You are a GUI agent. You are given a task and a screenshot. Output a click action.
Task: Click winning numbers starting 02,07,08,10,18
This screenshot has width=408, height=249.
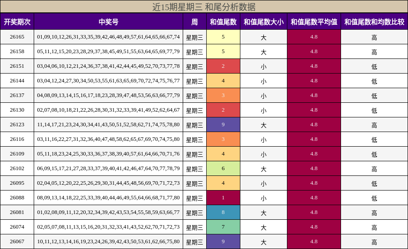[109, 110]
